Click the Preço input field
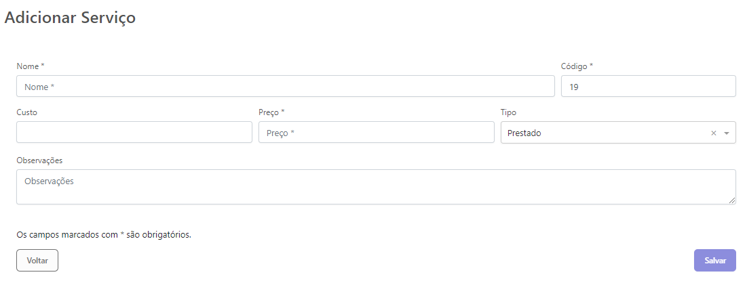Image resolution: width=747 pixels, height=283 pixels. (x=376, y=133)
